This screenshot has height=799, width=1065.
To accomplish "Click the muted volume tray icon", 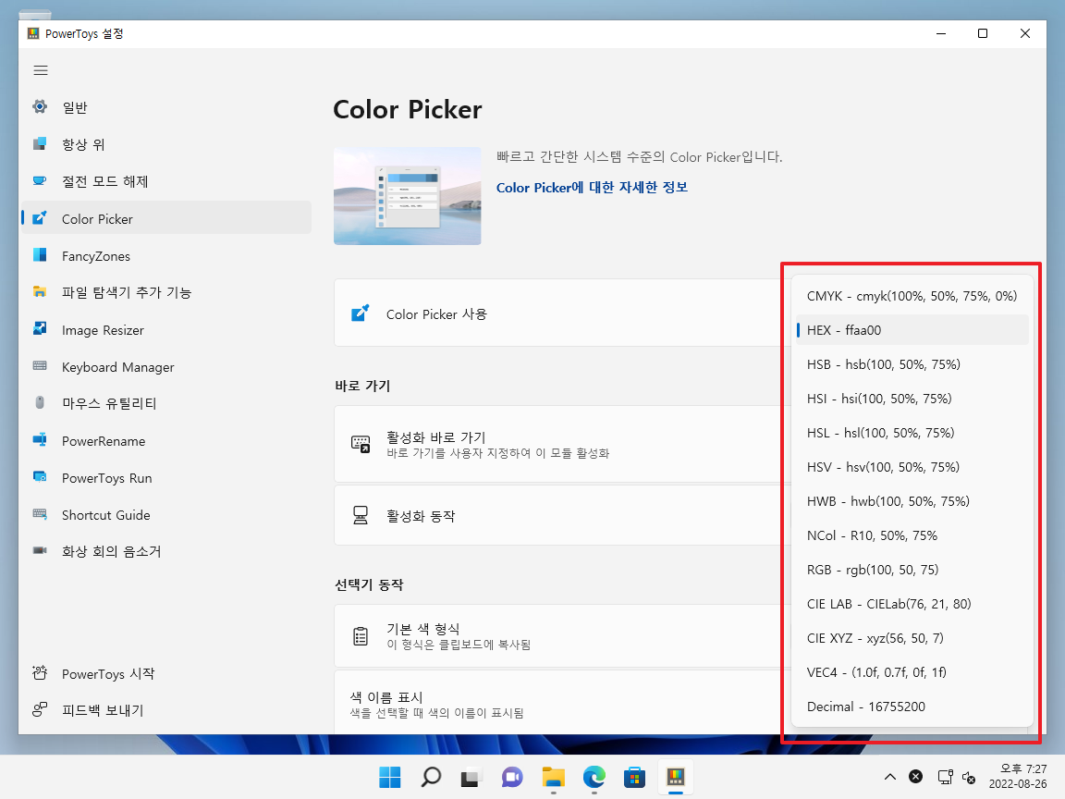I will point(969,777).
